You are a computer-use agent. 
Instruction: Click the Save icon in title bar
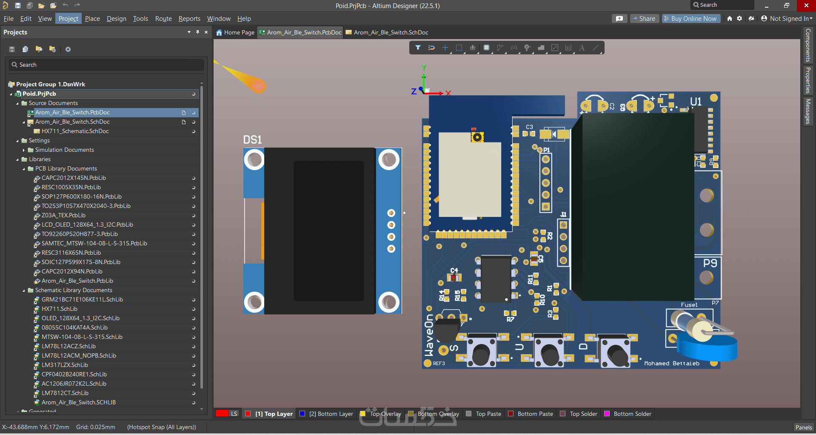point(18,6)
